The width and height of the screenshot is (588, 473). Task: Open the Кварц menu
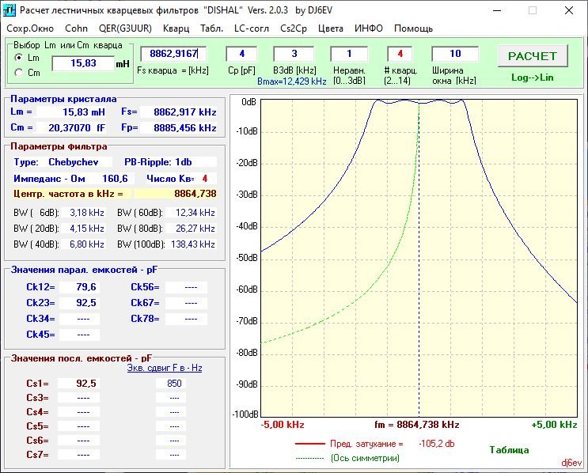tap(176, 28)
